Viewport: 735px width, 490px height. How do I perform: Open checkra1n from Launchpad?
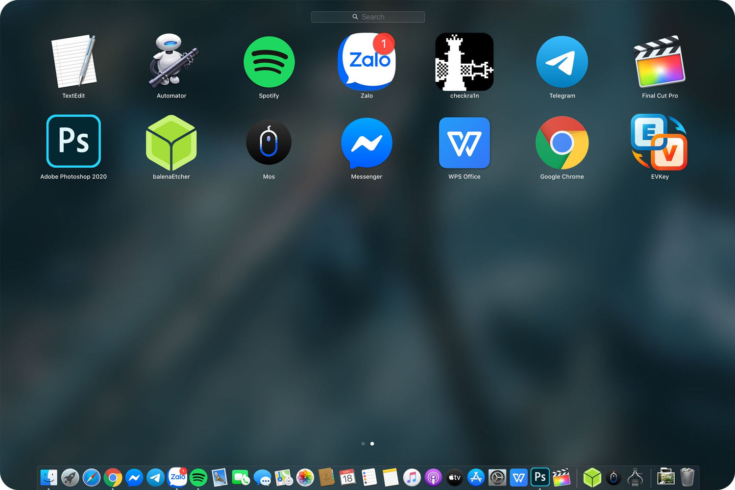point(464,62)
